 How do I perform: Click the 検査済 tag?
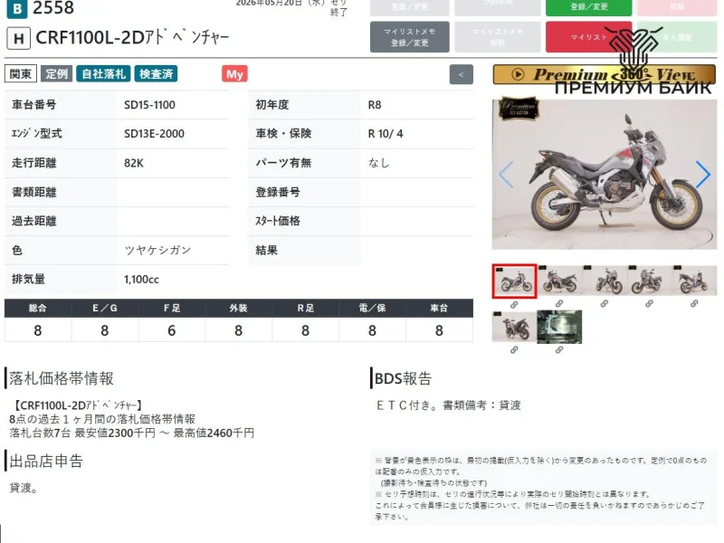[x=156, y=74]
